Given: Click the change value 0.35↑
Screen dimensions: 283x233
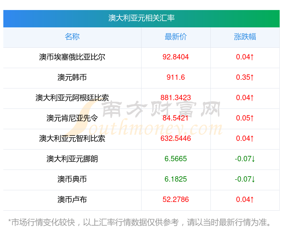Looking at the screenshot, I should click(245, 77).
